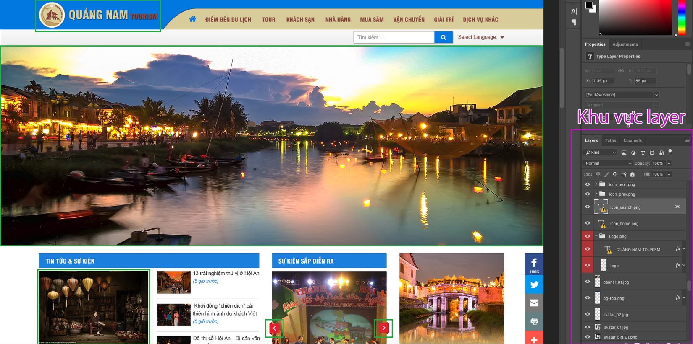Viewport: 693px width, 344px height.
Task: Click the print icon in social sidebar
Action: point(534,321)
